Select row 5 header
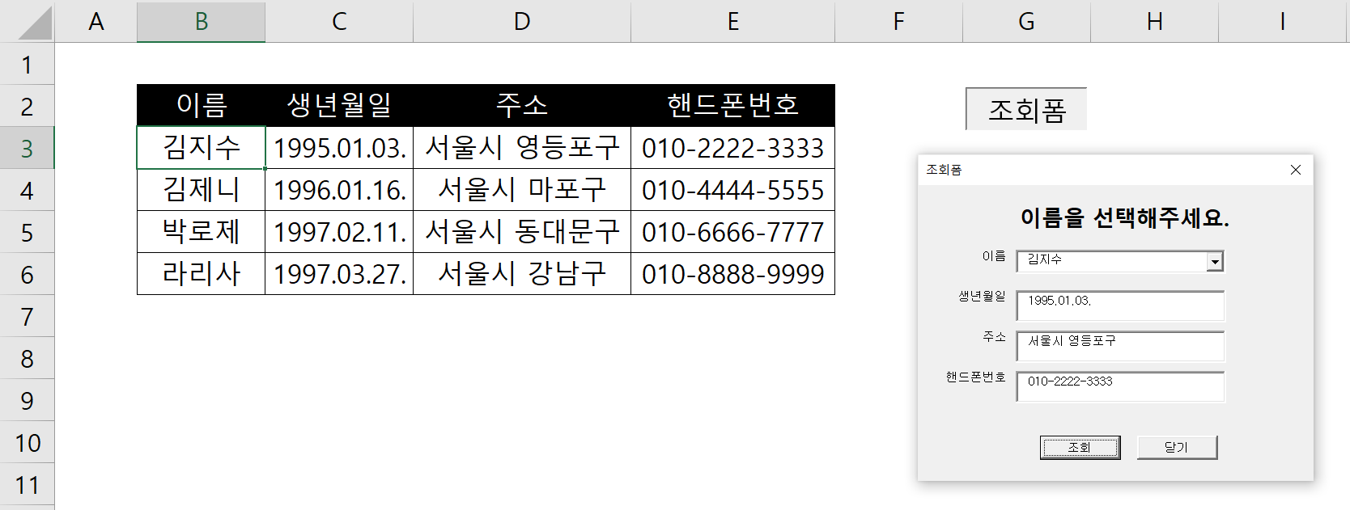This screenshot has height=510, width=1350. click(x=27, y=232)
